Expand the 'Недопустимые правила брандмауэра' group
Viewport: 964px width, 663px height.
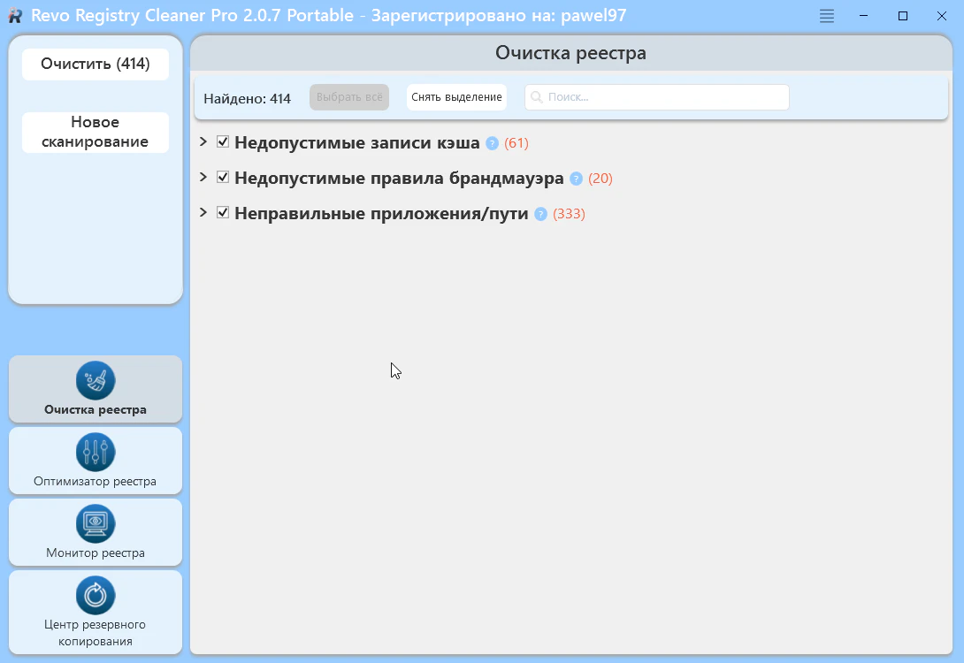click(203, 178)
